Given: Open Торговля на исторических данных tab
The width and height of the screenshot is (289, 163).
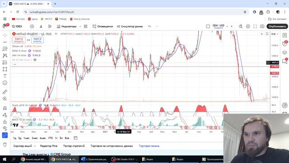Looking at the screenshot, I should pyautogui.click(x=112, y=146).
